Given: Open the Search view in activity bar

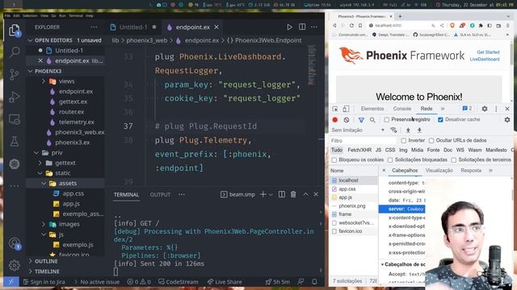Looking at the screenshot, I should click(15, 52).
